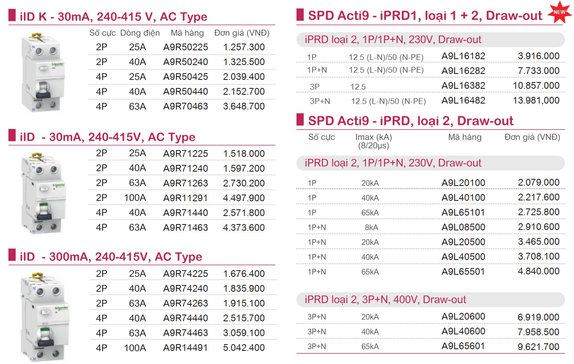Click product code A9R71240
Viewport: 574px width, 364px height.
pos(186,169)
